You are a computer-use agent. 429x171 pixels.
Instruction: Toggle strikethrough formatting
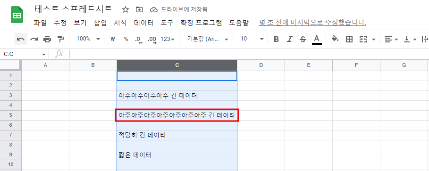(x=303, y=39)
